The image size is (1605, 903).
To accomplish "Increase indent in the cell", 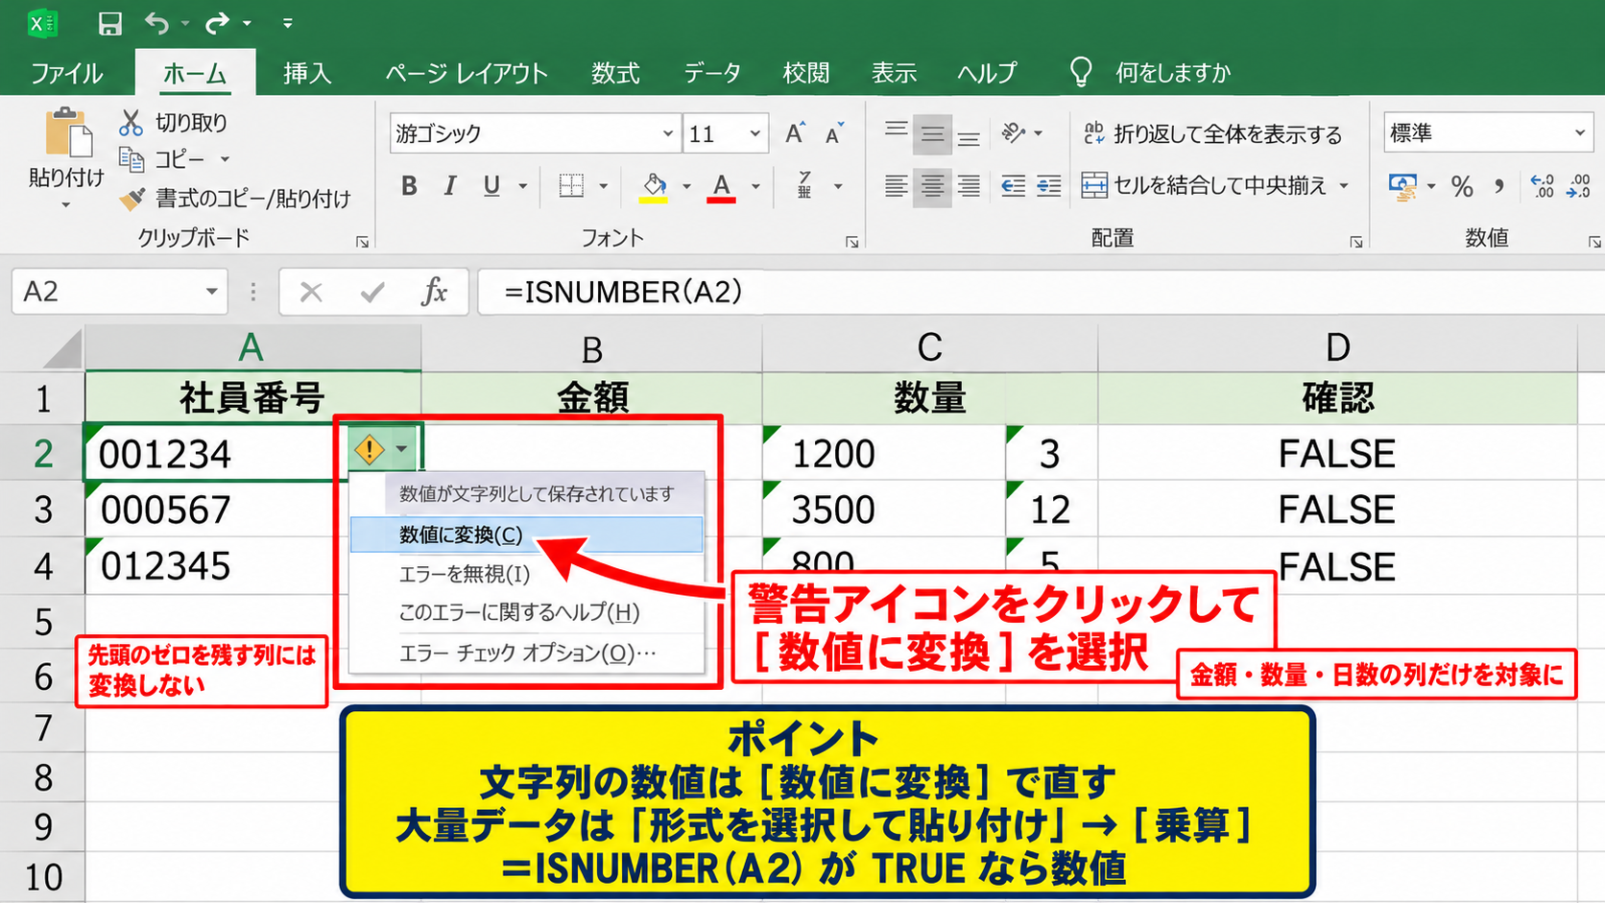I will point(1049,186).
